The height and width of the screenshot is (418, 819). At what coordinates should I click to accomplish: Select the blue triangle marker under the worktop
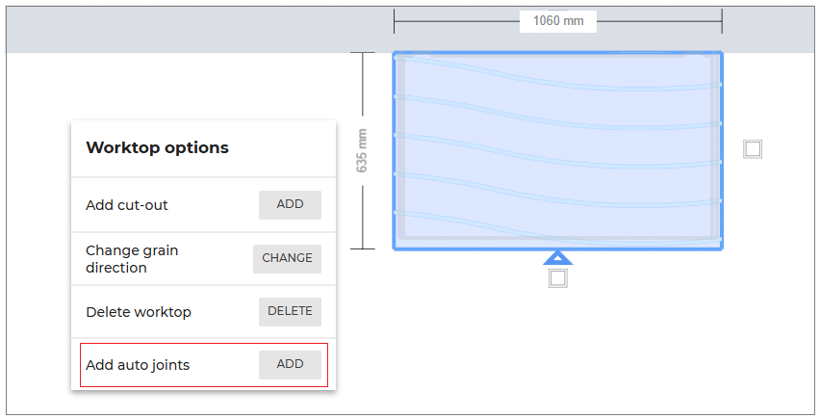[558, 257]
